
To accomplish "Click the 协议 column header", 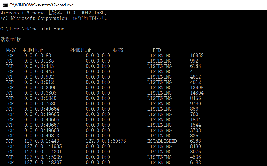I will [11, 50].
